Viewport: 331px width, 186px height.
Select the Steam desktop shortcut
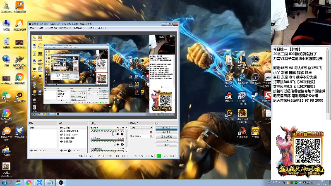[255, 97]
